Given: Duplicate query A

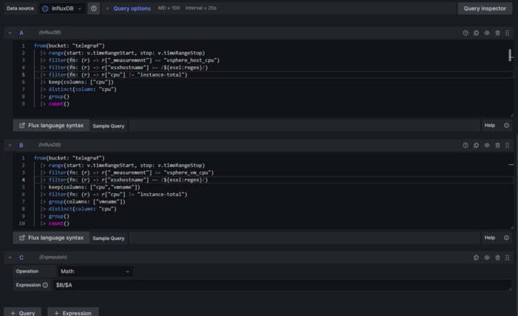Looking at the screenshot, I should point(476,32).
